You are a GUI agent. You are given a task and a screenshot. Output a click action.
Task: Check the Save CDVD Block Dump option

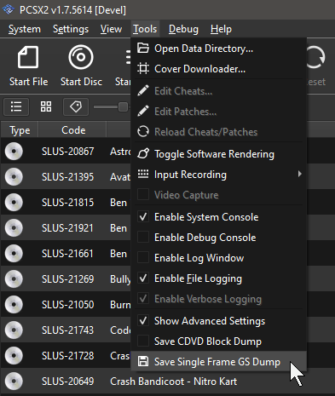143,341
